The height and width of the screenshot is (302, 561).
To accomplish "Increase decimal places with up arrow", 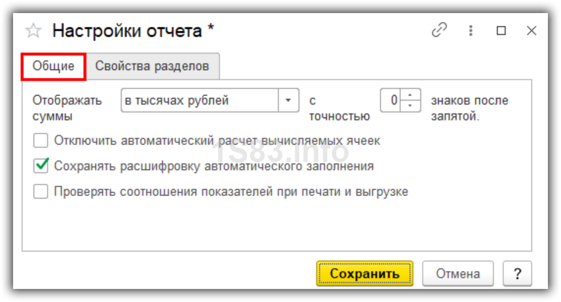I will pyautogui.click(x=410, y=95).
